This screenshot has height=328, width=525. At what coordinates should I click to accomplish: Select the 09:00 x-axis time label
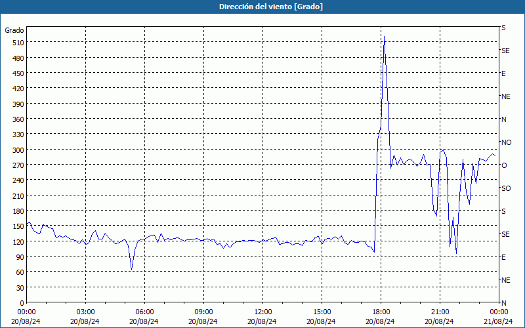(203, 312)
